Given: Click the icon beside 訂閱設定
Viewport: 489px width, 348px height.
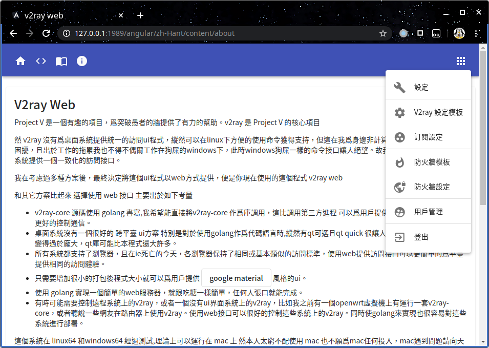Looking at the screenshot, I should click(x=399, y=137).
